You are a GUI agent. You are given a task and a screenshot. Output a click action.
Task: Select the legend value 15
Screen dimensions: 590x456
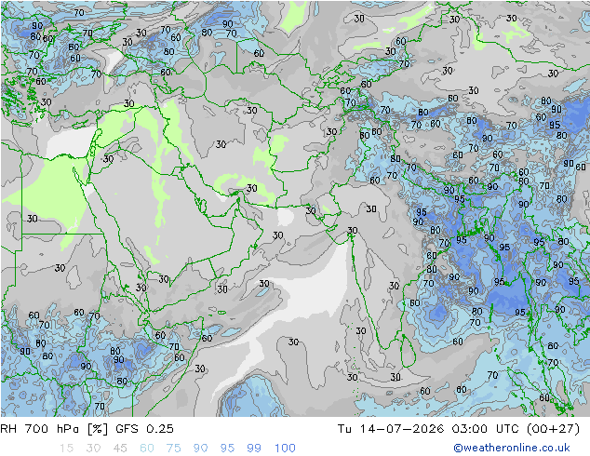[x=67, y=449]
